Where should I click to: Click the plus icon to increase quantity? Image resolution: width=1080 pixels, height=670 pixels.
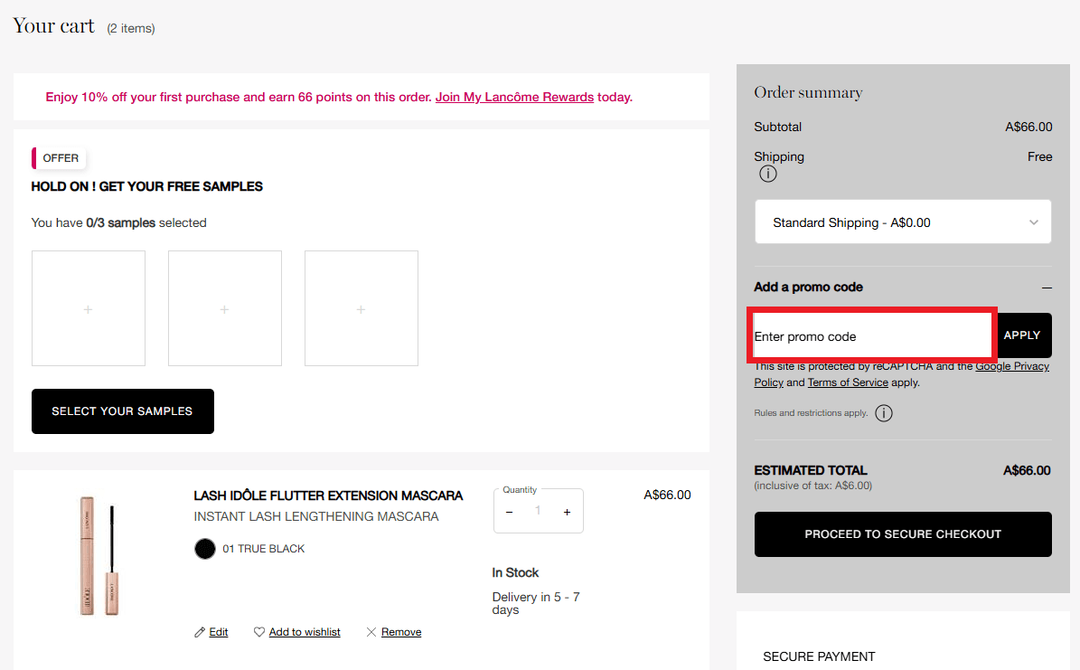(x=567, y=511)
